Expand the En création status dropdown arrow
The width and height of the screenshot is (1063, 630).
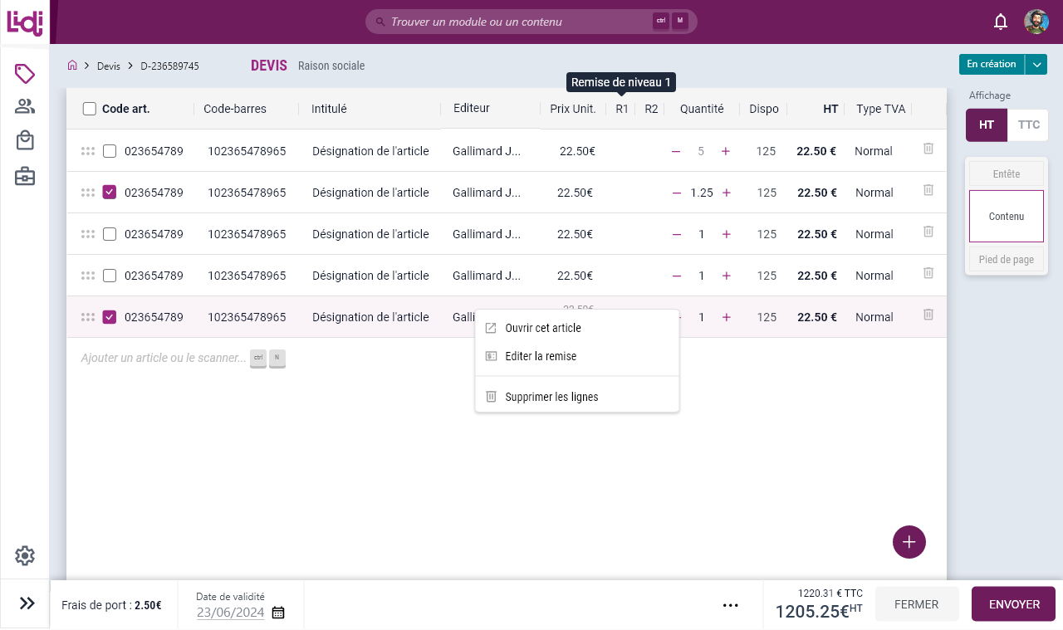coord(1036,65)
